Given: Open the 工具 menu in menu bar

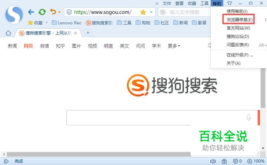Looking at the screenshot, I should [204, 3].
